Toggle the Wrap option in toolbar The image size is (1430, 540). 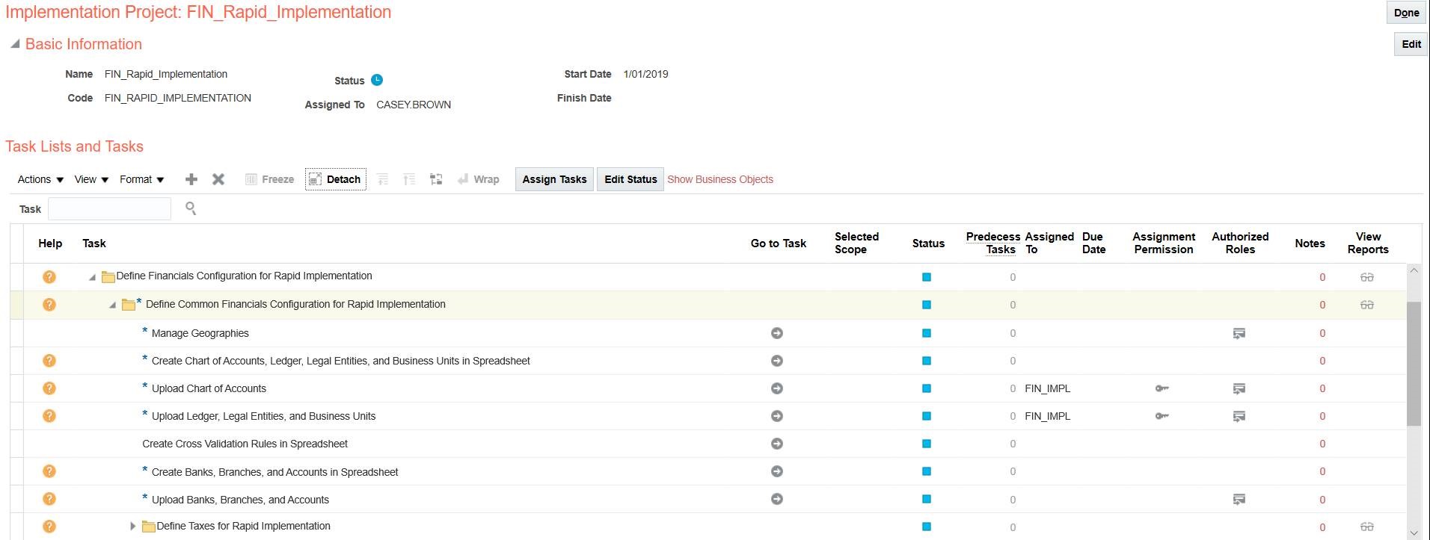(x=479, y=179)
